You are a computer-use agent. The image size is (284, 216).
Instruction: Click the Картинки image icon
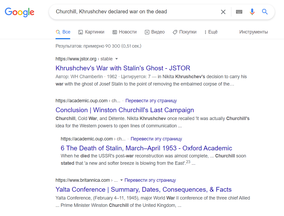(80, 32)
